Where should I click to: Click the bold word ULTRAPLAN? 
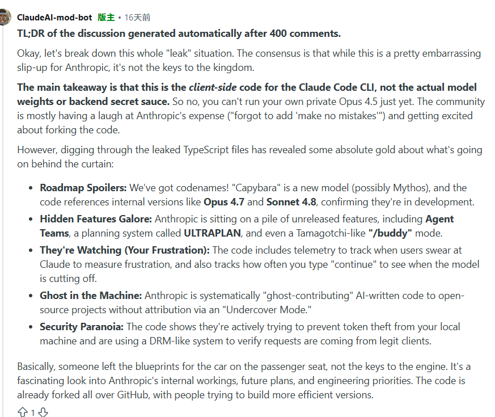click(x=211, y=233)
